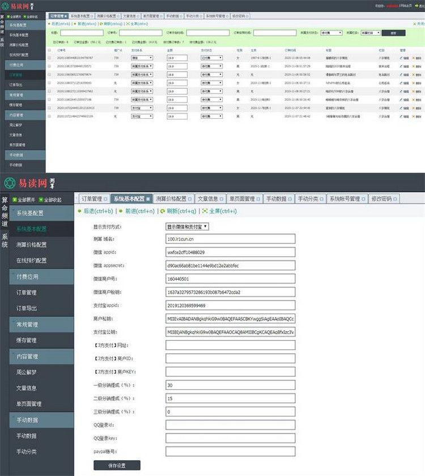Click square icon on 订单管理 tab, config page
425x476 pixels.
click(105, 199)
